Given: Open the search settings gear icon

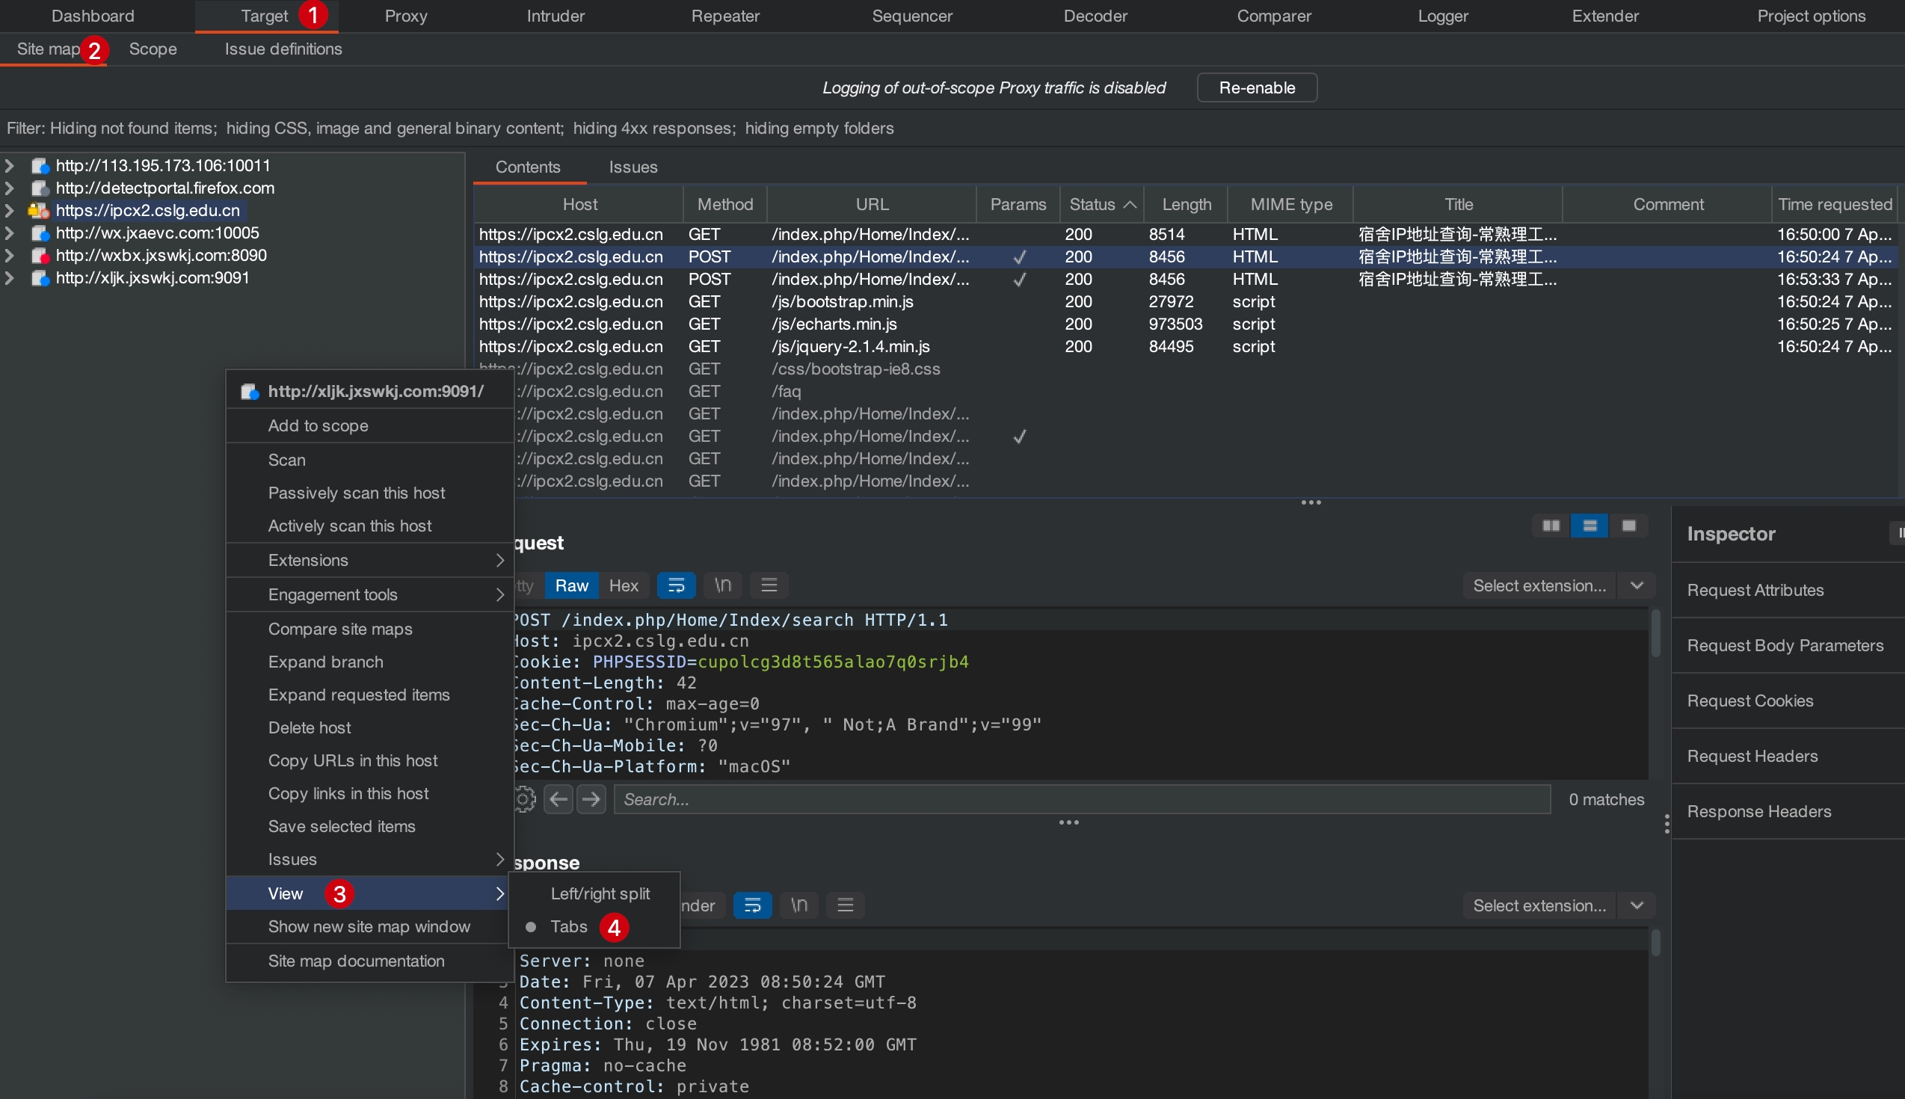Looking at the screenshot, I should tap(524, 799).
